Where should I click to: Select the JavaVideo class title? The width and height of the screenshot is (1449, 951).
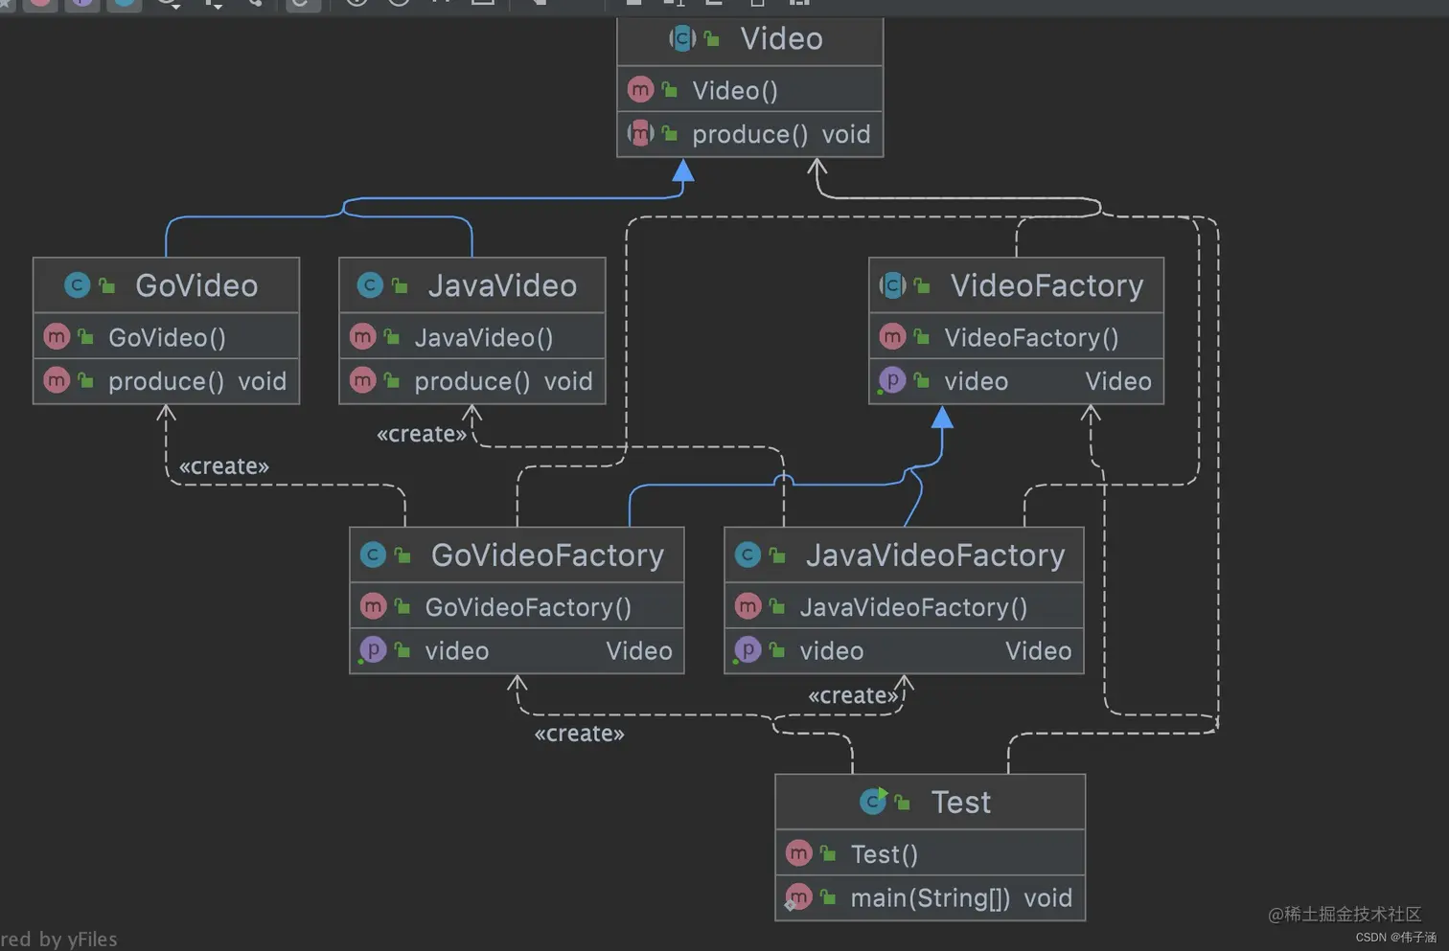[502, 285]
